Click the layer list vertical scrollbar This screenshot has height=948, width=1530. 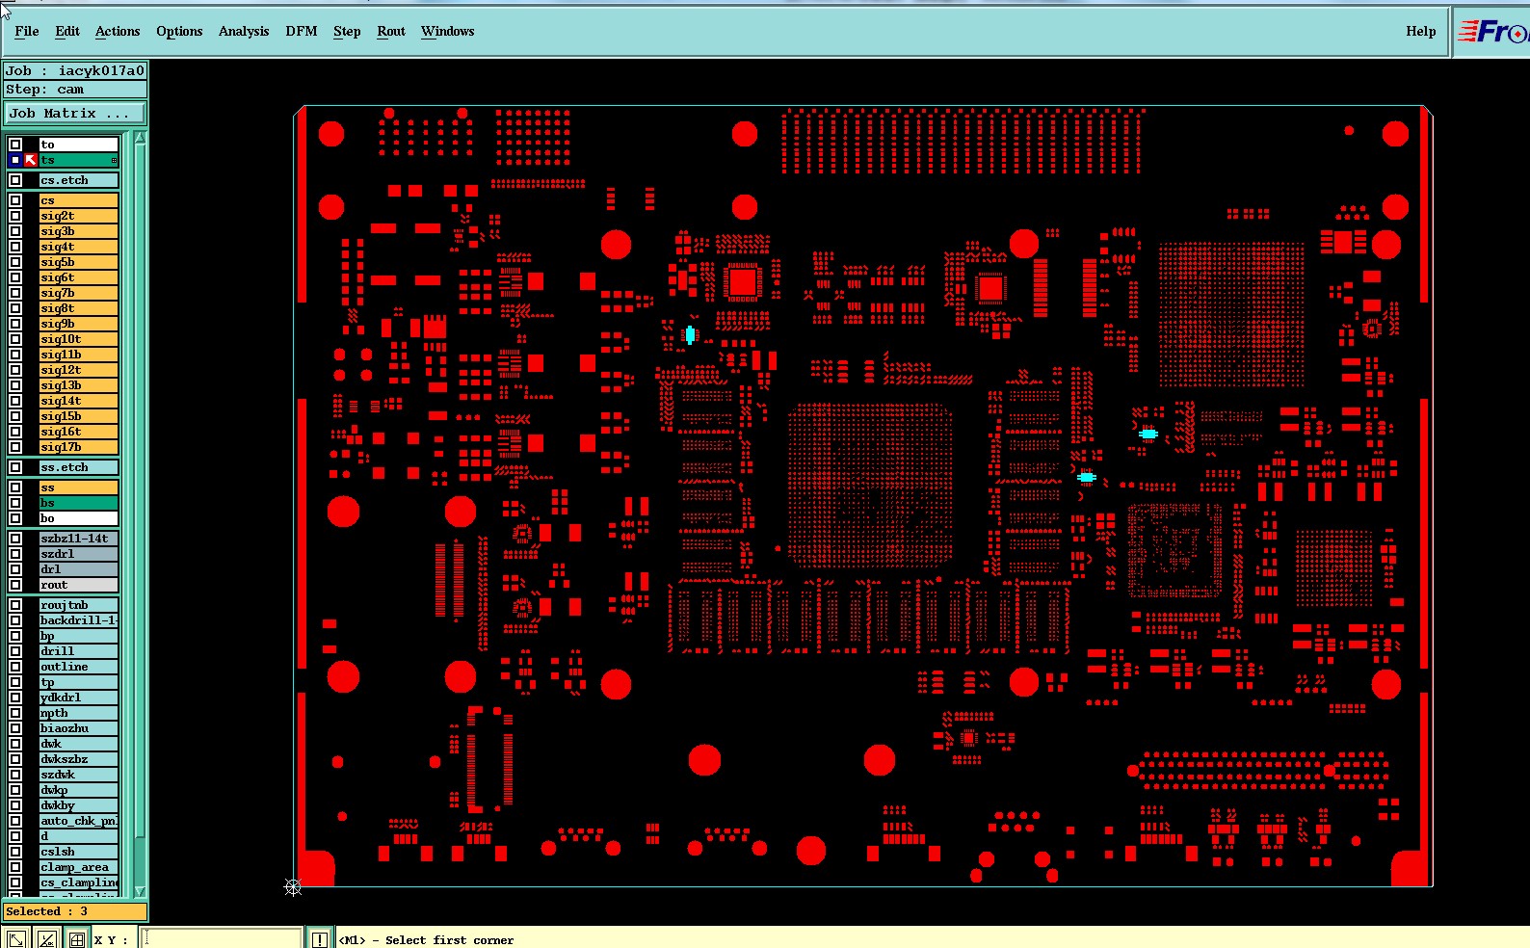[141, 514]
